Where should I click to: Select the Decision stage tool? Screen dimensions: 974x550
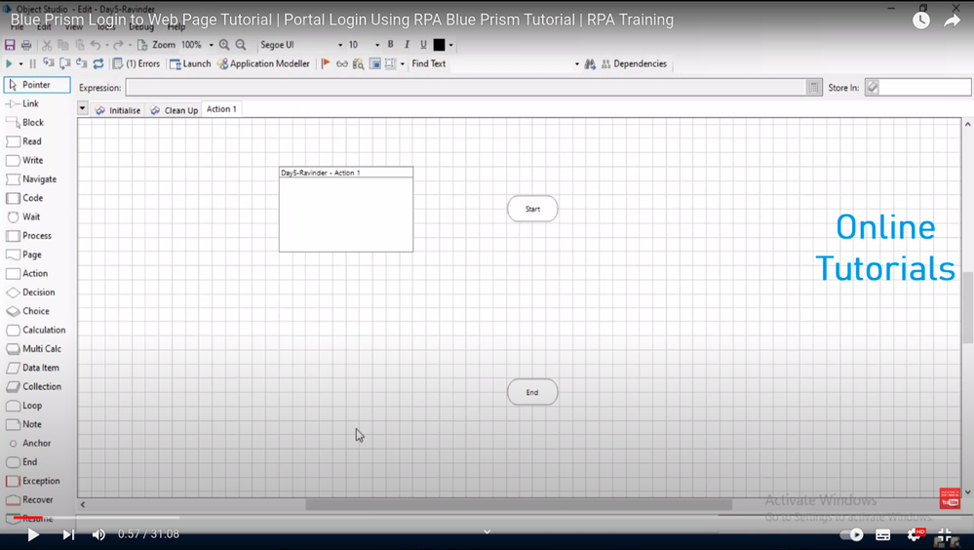point(31,293)
